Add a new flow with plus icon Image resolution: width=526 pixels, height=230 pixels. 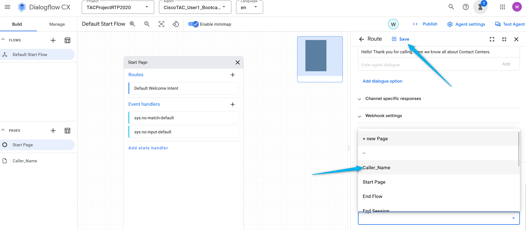pos(53,40)
